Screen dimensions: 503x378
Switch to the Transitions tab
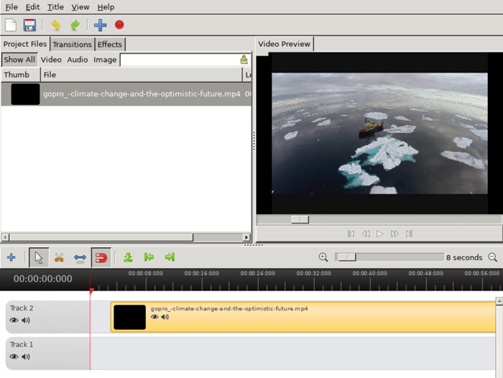72,45
